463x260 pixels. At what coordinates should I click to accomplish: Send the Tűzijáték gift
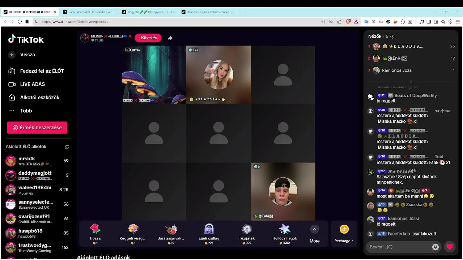(247, 234)
